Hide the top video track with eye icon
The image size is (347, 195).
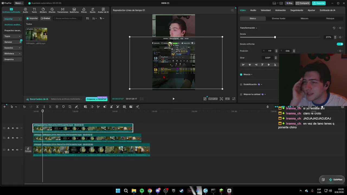(13, 128)
